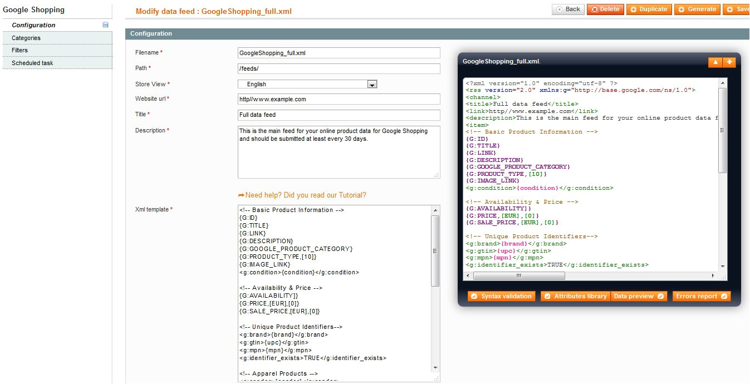Image resolution: width=750 pixels, height=384 pixels.
Task: Click '{G:IMAGE_LINK}' in preview panel
Action: [x=493, y=180]
